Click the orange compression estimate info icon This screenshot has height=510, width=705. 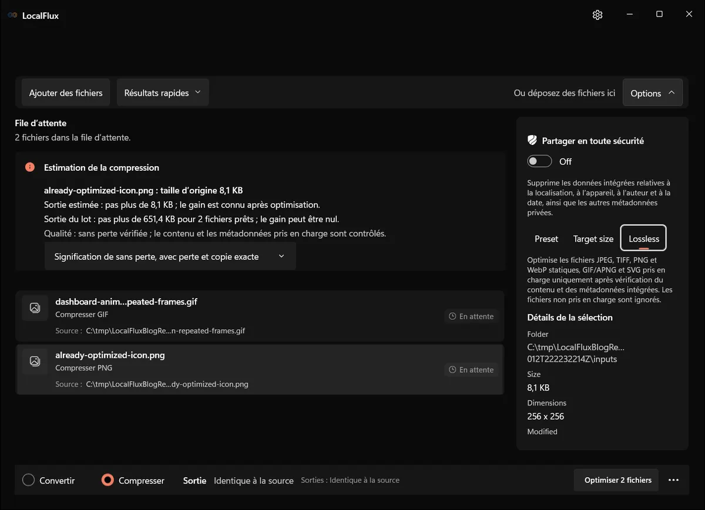pos(30,167)
